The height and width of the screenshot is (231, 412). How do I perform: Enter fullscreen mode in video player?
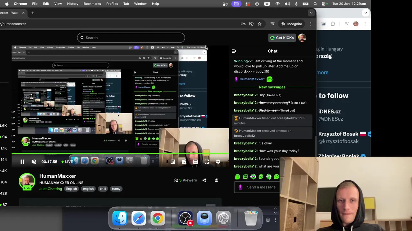click(207, 162)
